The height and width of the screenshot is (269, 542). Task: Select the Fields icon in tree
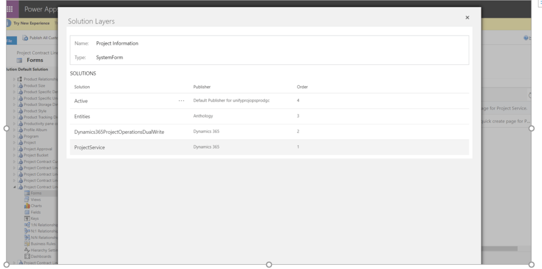(27, 212)
